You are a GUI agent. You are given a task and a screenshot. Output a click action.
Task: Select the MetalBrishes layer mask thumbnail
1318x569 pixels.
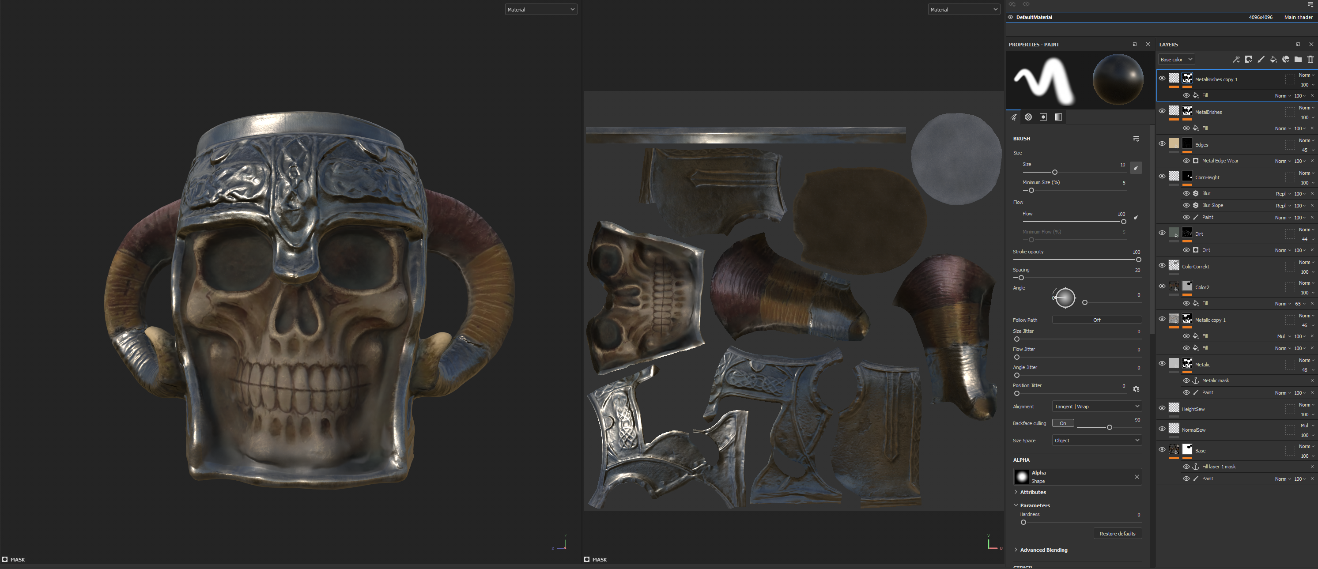pos(1187,111)
